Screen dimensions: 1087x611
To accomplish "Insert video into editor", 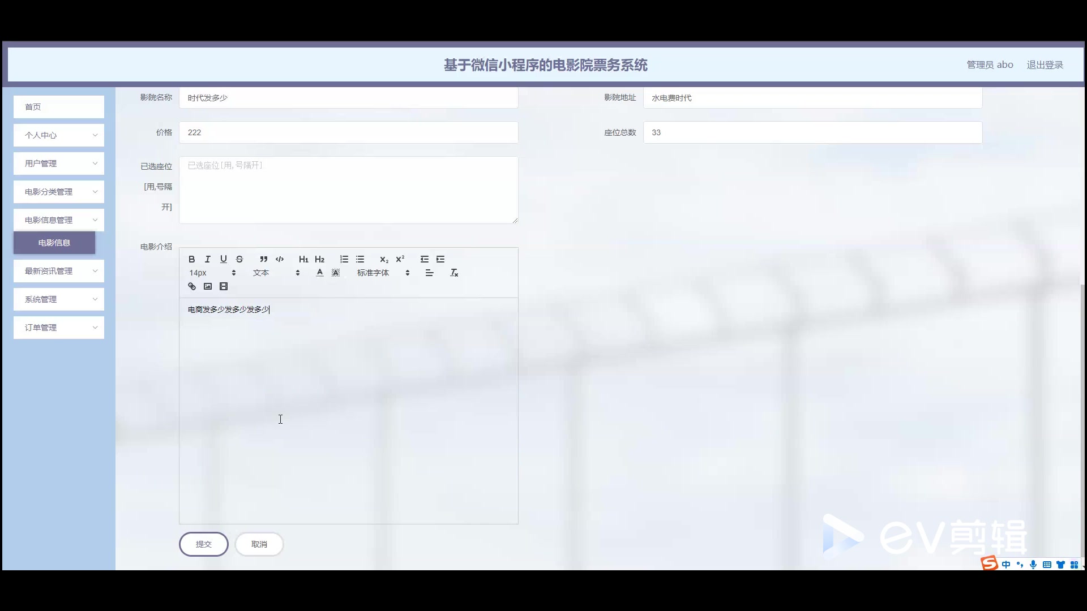I will [224, 286].
